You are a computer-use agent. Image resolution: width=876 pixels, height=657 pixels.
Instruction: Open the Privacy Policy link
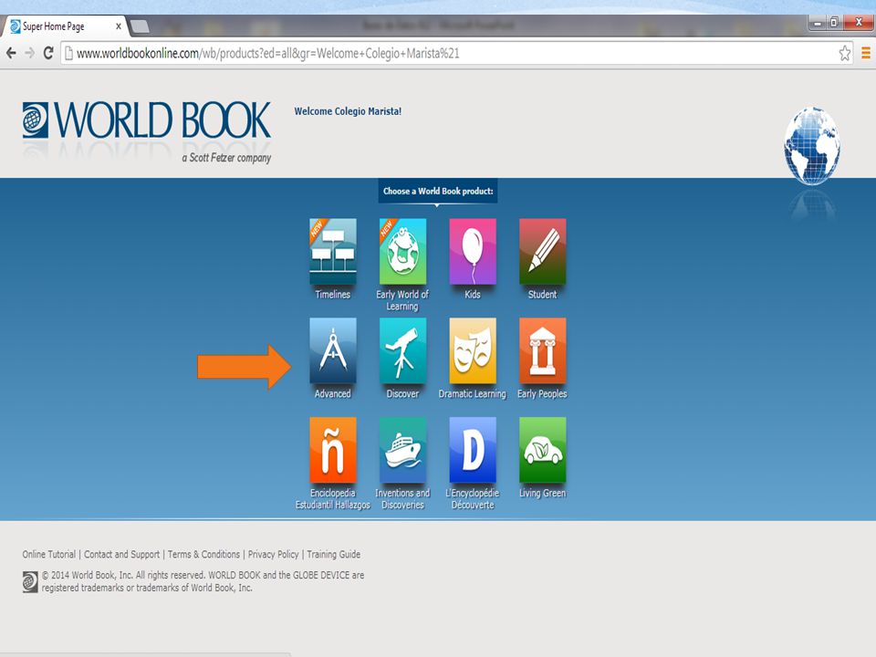point(273,554)
